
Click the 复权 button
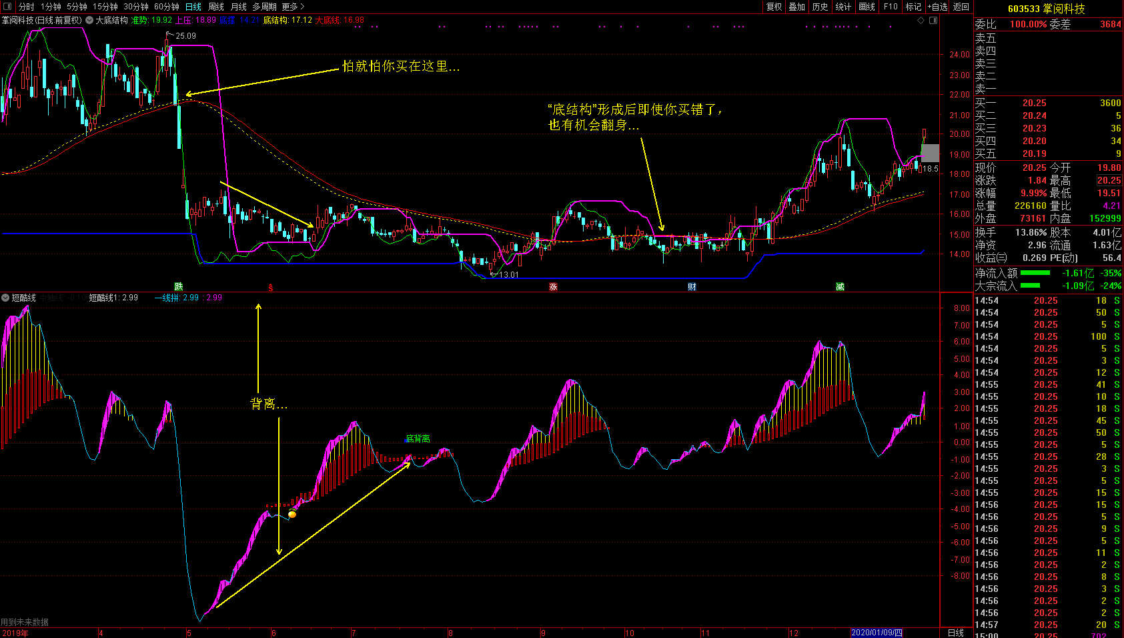coord(774,7)
